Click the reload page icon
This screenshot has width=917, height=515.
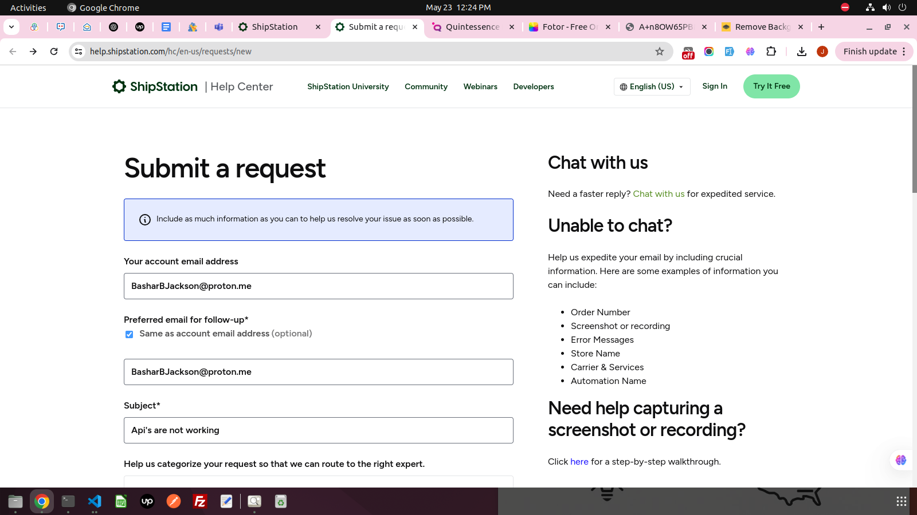point(54,51)
